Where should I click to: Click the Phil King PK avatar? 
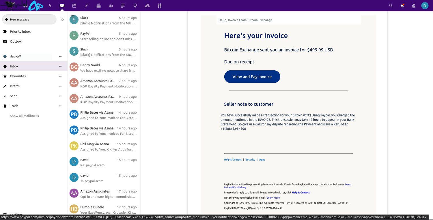pos(74,146)
